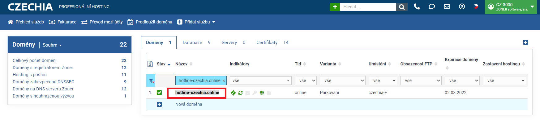Open the help question mark icon

(x=462, y=6)
